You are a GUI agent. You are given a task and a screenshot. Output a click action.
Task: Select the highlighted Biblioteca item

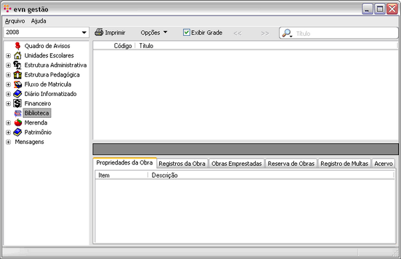point(37,113)
